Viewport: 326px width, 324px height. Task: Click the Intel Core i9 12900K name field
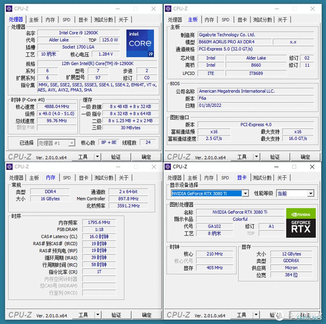point(78,33)
